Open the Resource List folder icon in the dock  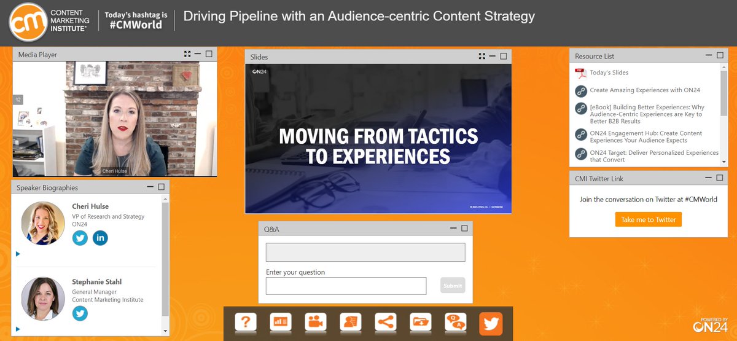click(421, 323)
